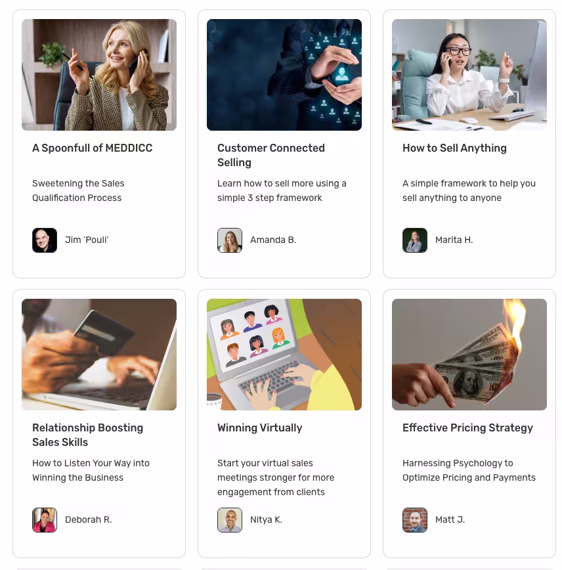Image resolution: width=562 pixels, height=570 pixels.
Task: Click Jim 'Pouli' author avatar
Action: tap(45, 240)
